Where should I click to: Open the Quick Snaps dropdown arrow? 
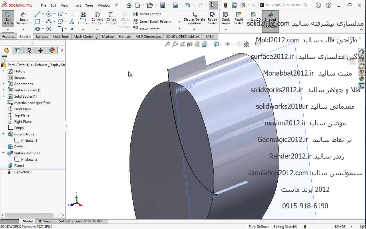(x=226, y=29)
